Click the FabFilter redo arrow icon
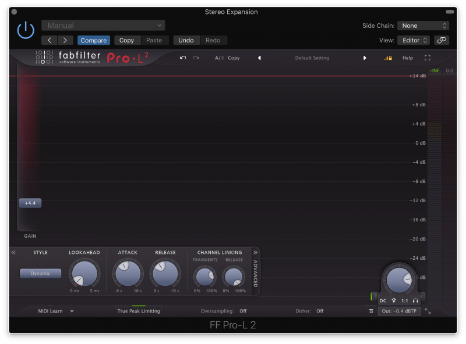The image size is (466, 344). tap(196, 58)
